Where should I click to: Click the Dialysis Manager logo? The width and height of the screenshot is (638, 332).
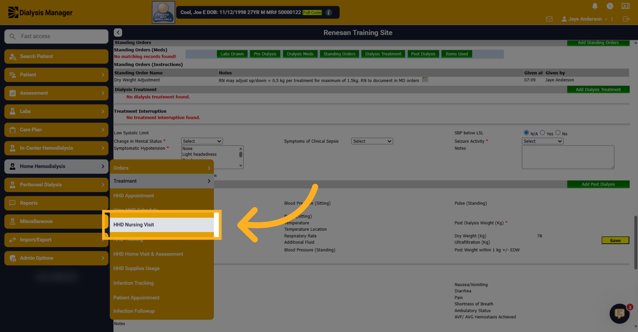click(40, 12)
